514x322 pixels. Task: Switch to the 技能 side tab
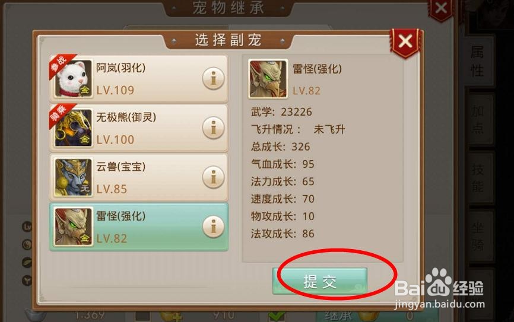point(478,178)
